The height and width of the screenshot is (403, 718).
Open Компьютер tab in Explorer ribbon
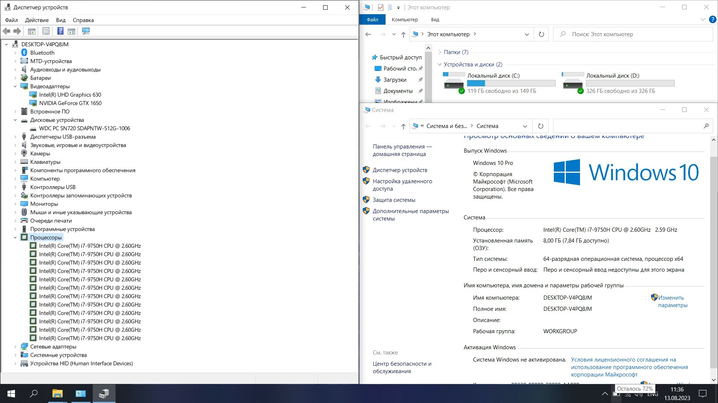pyautogui.click(x=405, y=19)
